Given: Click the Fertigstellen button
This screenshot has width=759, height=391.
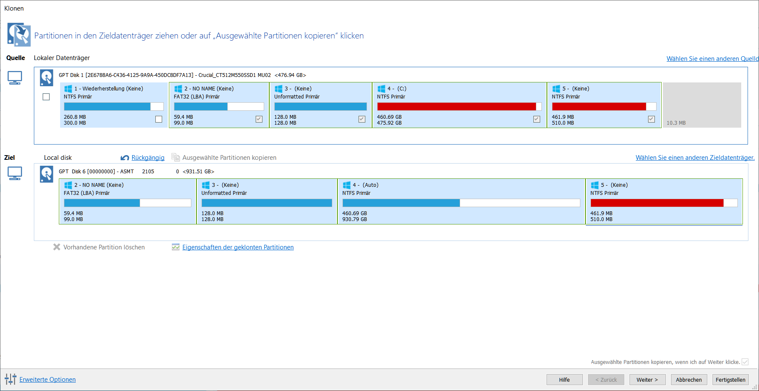Looking at the screenshot, I should coord(730,380).
